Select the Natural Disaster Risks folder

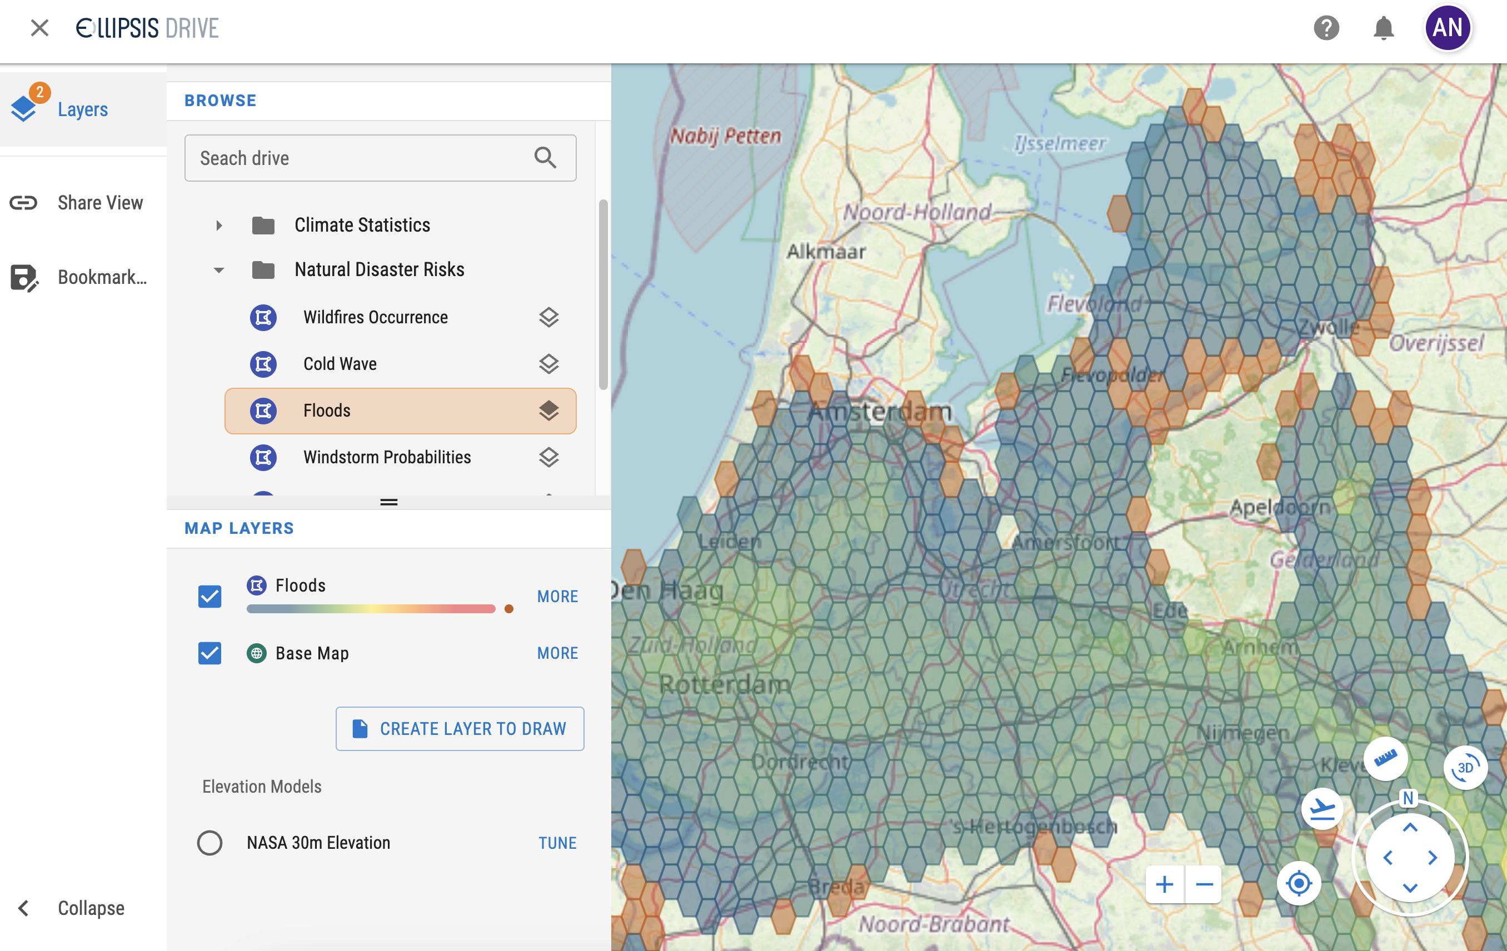tap(380, 269)
